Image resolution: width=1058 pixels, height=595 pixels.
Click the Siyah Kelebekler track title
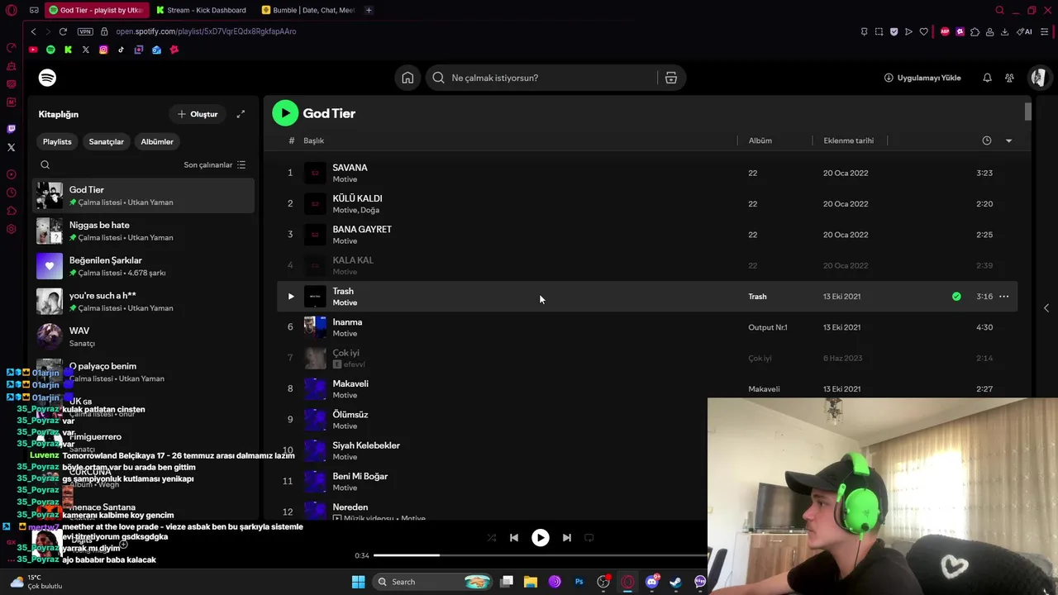[366, 445]
